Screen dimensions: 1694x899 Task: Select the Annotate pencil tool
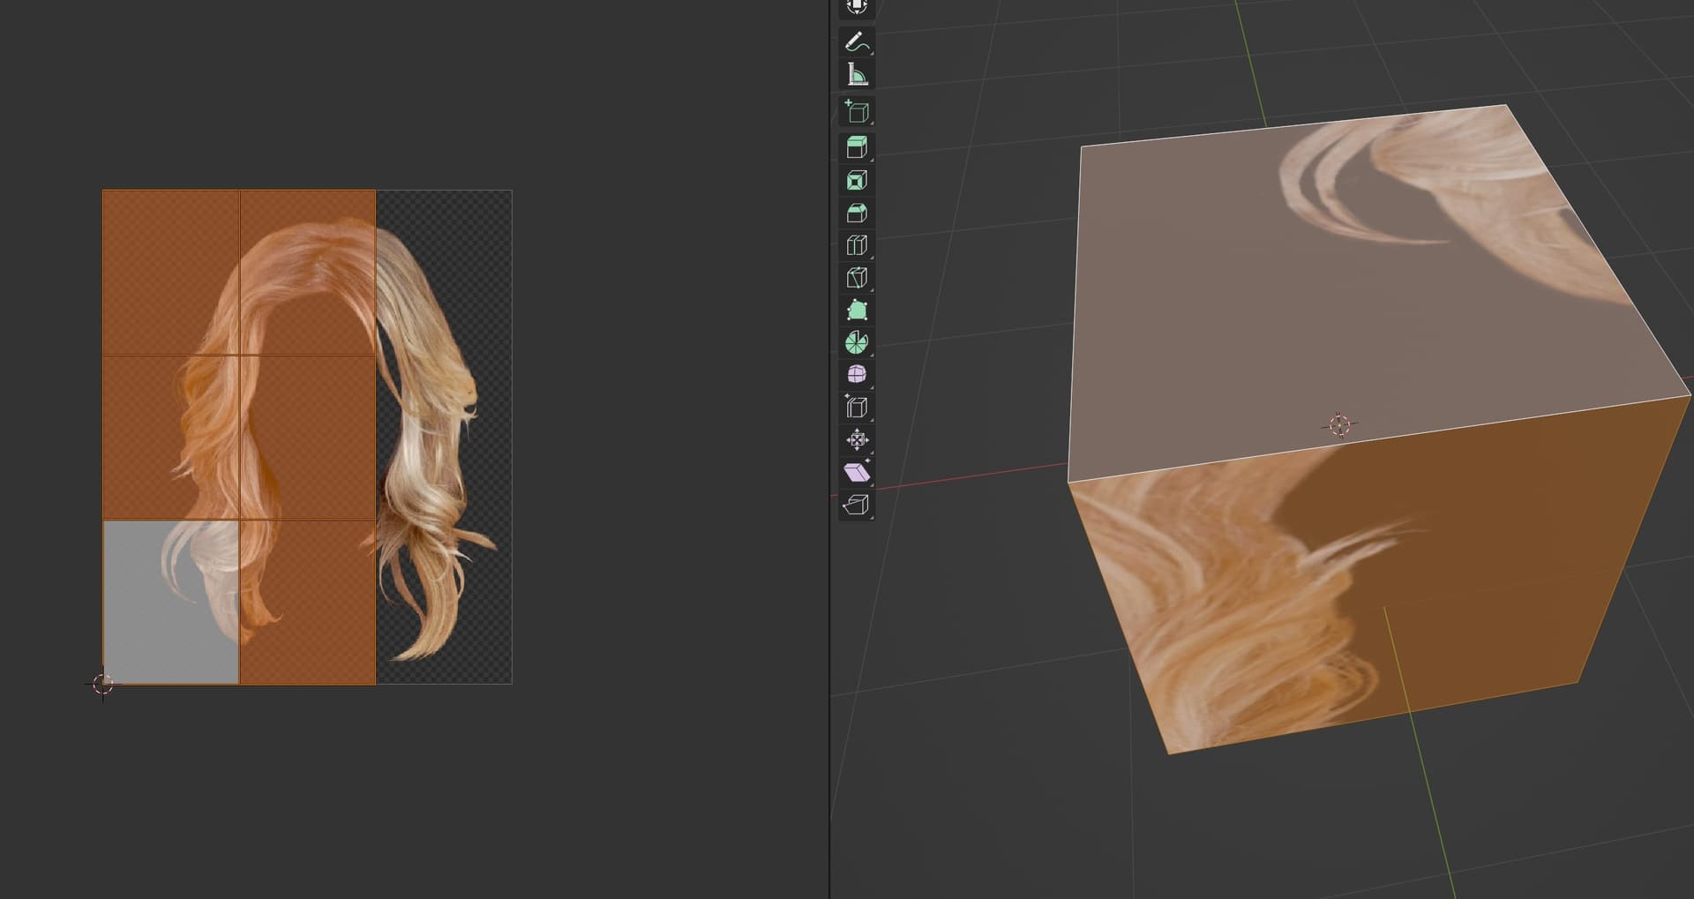coord(856,41)
